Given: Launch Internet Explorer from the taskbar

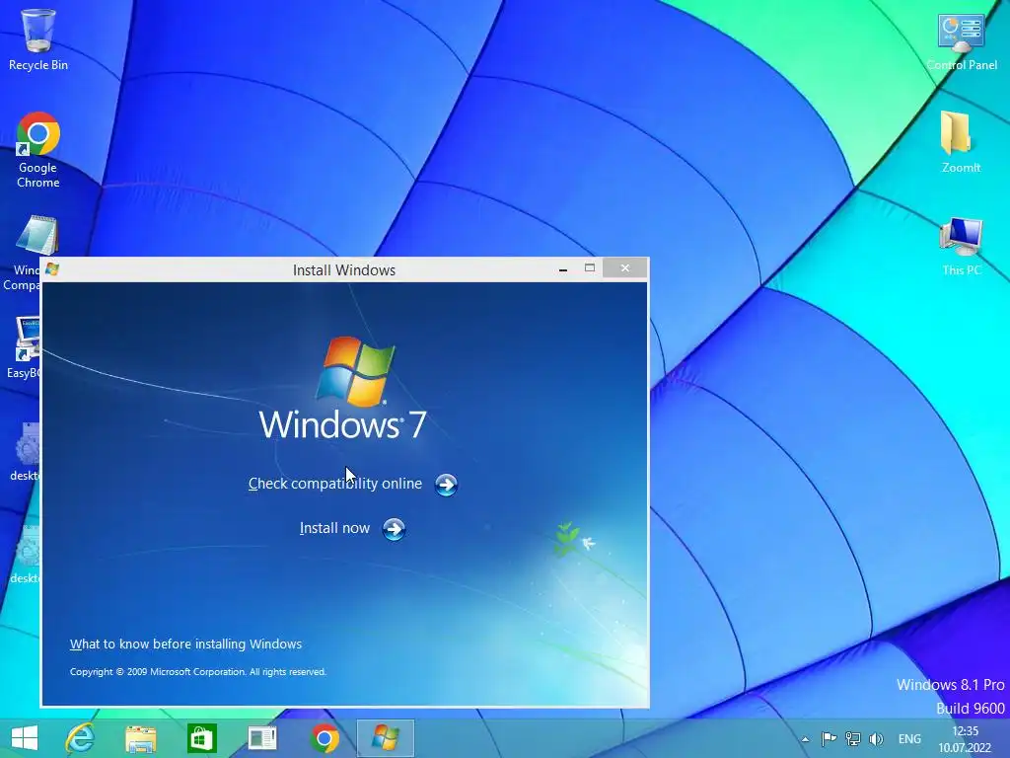Looking at the screenshot, I should click(x=81, y=738).
